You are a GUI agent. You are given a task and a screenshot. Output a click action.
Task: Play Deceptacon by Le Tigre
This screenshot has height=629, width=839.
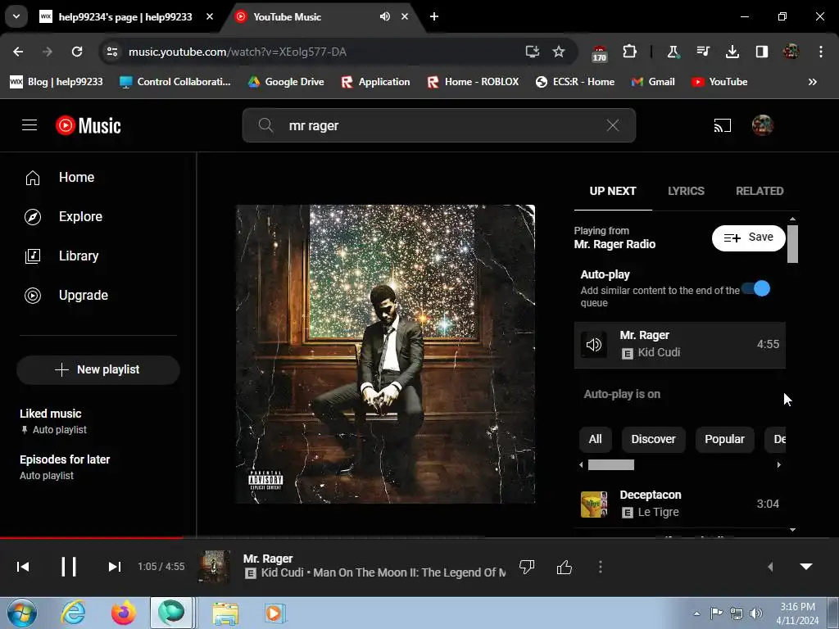pos(679,504)
